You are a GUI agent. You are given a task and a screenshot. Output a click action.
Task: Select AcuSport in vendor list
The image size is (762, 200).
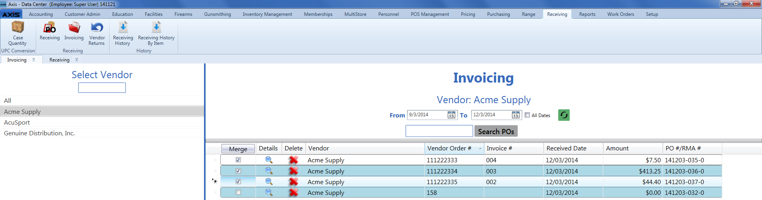click(102, 123)
